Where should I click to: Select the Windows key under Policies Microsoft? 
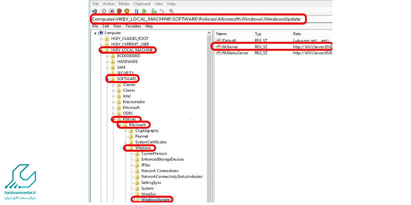(x=143, y=148)
